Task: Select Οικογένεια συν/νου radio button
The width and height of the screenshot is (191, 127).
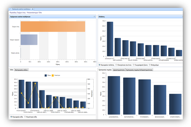Action: 116,65
